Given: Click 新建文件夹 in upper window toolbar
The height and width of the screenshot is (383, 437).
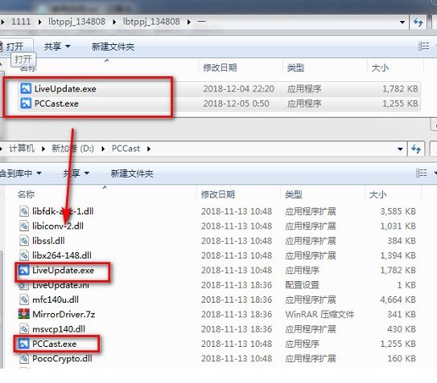Looking at the screenshot, I should click(x=113, y=47).
